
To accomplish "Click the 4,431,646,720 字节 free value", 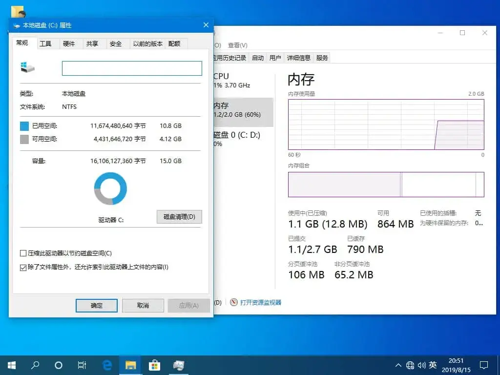I will [120, 139].
